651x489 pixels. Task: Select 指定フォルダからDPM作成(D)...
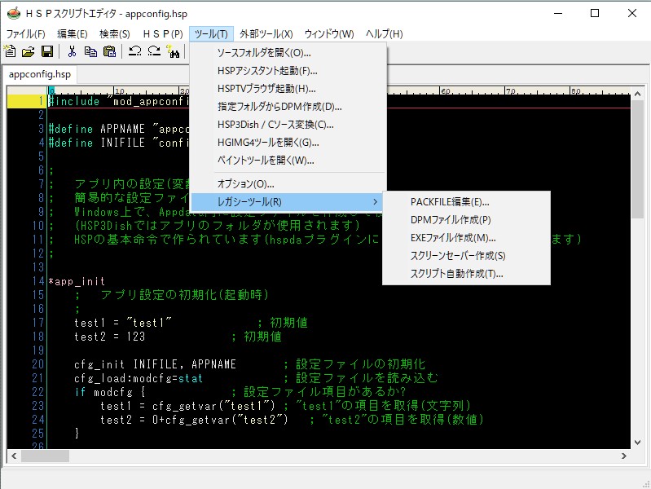coord(288,107)
